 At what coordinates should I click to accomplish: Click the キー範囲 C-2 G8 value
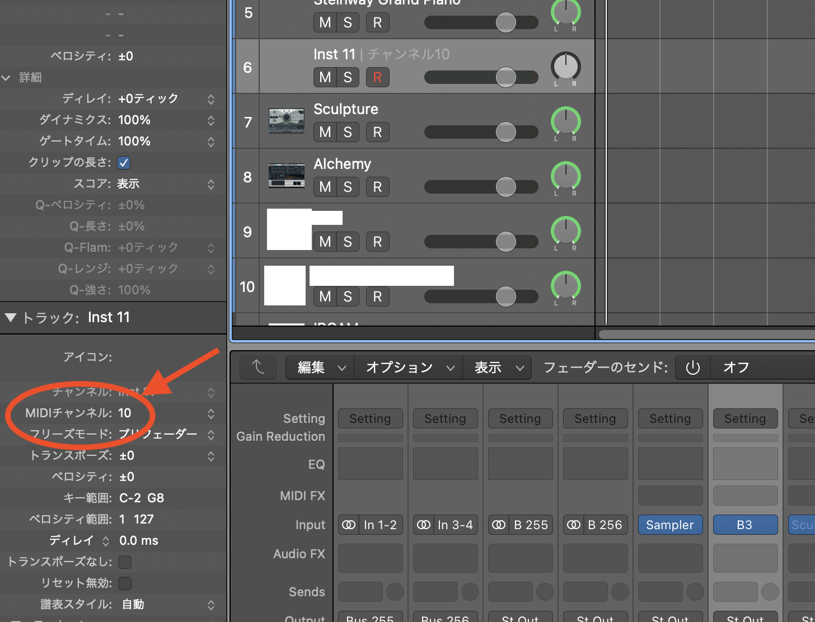click(x=142, y=498)
